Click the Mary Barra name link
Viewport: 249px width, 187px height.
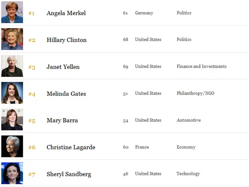coord(62,121)
